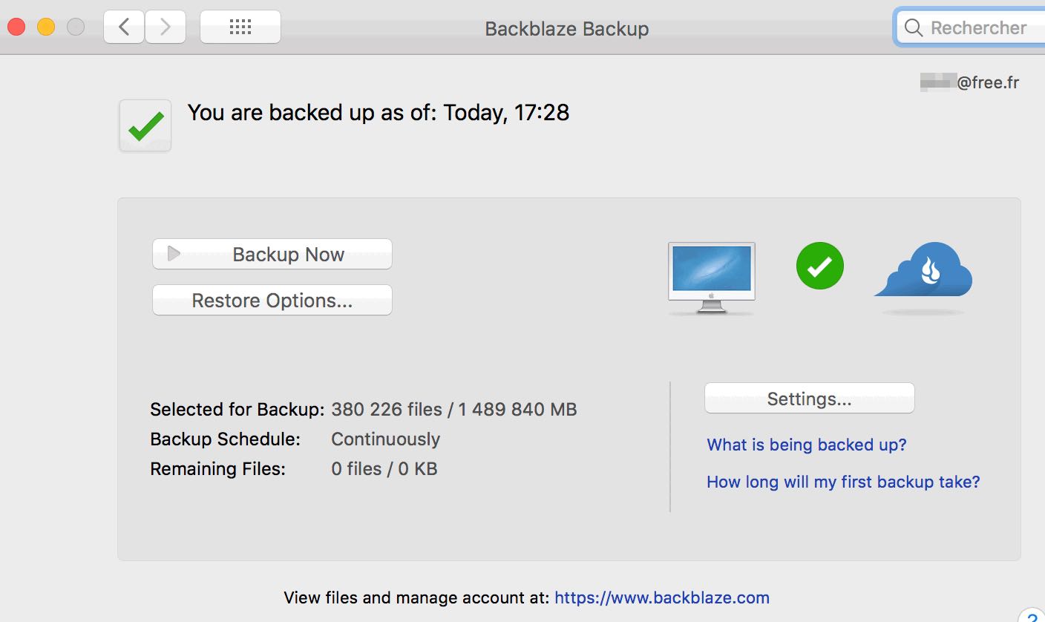Click the play triangle on Backup Now
1045x622 pixels.
pos(174,254)
